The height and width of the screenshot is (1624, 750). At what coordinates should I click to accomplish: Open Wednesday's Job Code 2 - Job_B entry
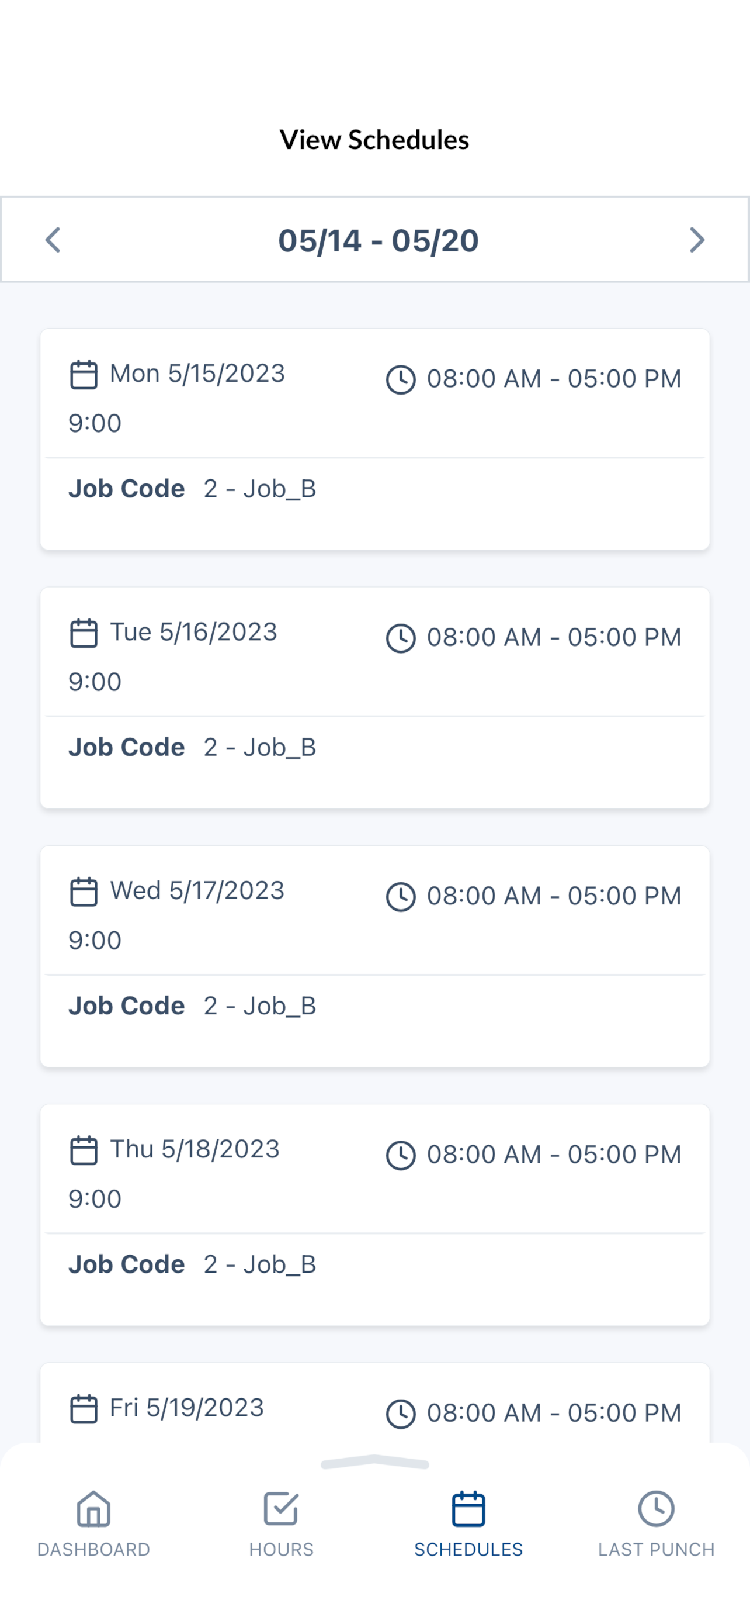click(x=192, y=1006)
